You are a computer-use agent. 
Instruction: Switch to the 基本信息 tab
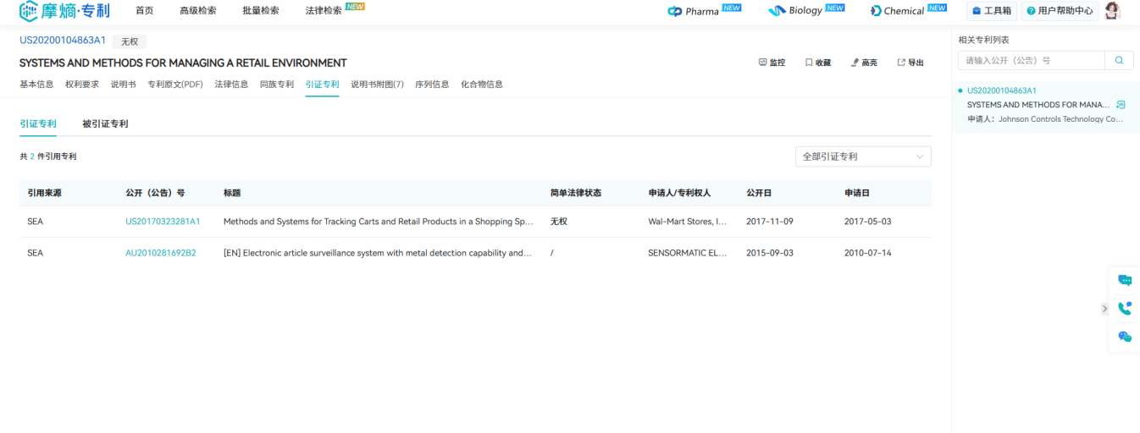(x=36, y=85)
